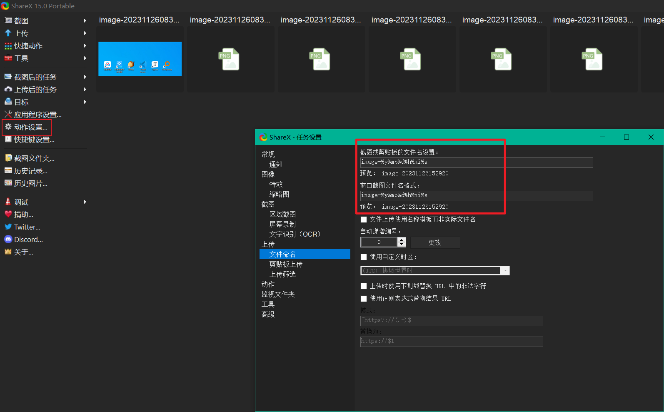Click the debug (调试) cone icon
Image resolution: width=664 pixels, height=412 pixels.
8,202
